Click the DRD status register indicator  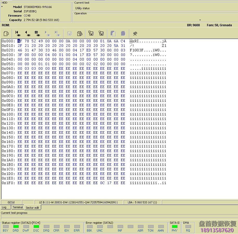point(16,227)
